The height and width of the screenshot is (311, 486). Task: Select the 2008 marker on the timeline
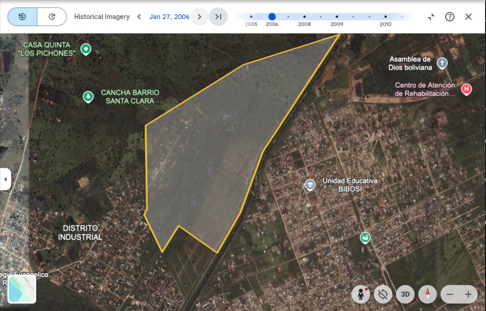point(304,17)
